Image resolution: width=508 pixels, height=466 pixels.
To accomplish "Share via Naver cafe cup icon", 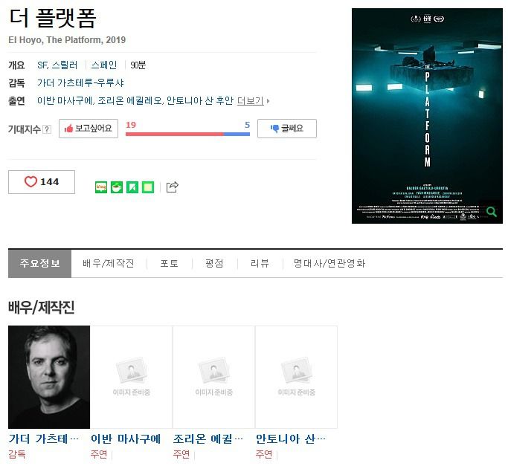I will pyautogui.click(x=117, y=187).
